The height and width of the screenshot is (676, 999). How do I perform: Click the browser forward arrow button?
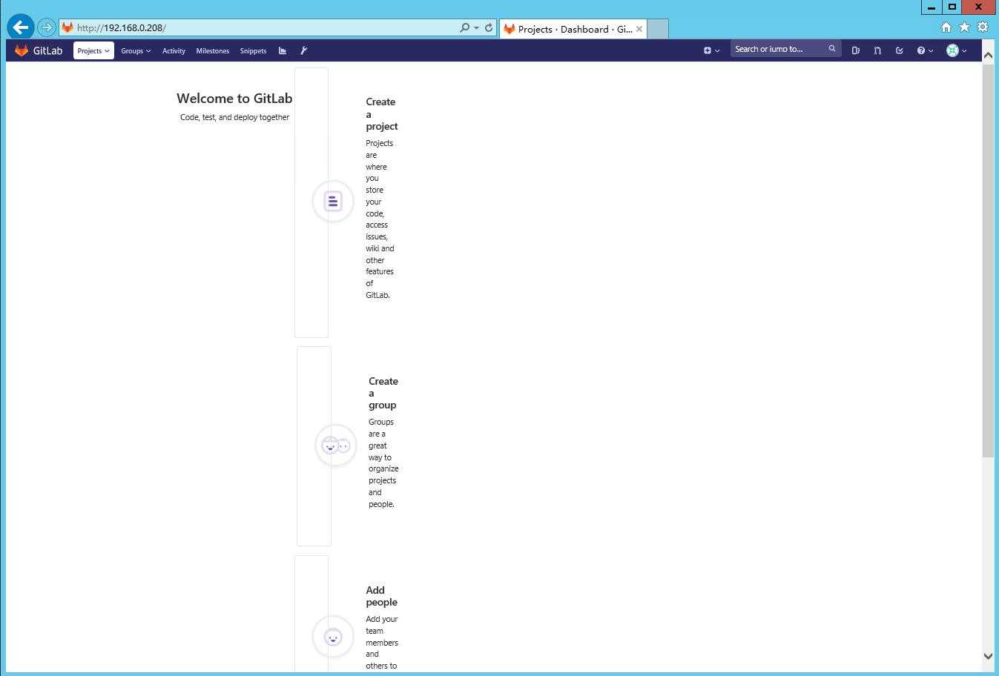[47, 27]
